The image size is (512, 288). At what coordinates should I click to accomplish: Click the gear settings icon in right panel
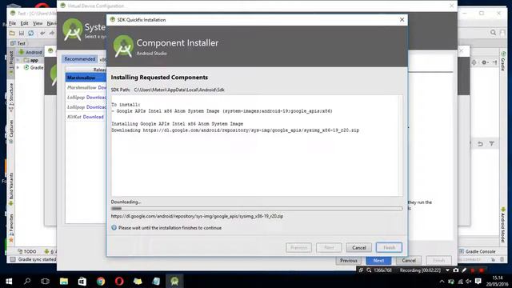pos(484,62)
